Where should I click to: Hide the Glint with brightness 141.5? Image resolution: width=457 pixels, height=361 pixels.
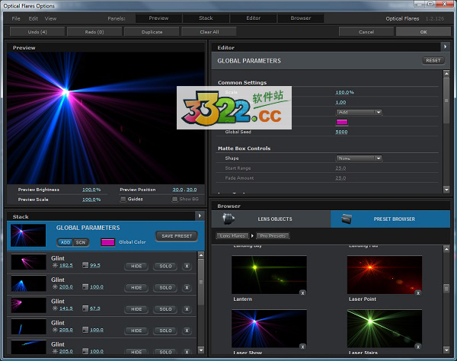[x=136, y=309]
